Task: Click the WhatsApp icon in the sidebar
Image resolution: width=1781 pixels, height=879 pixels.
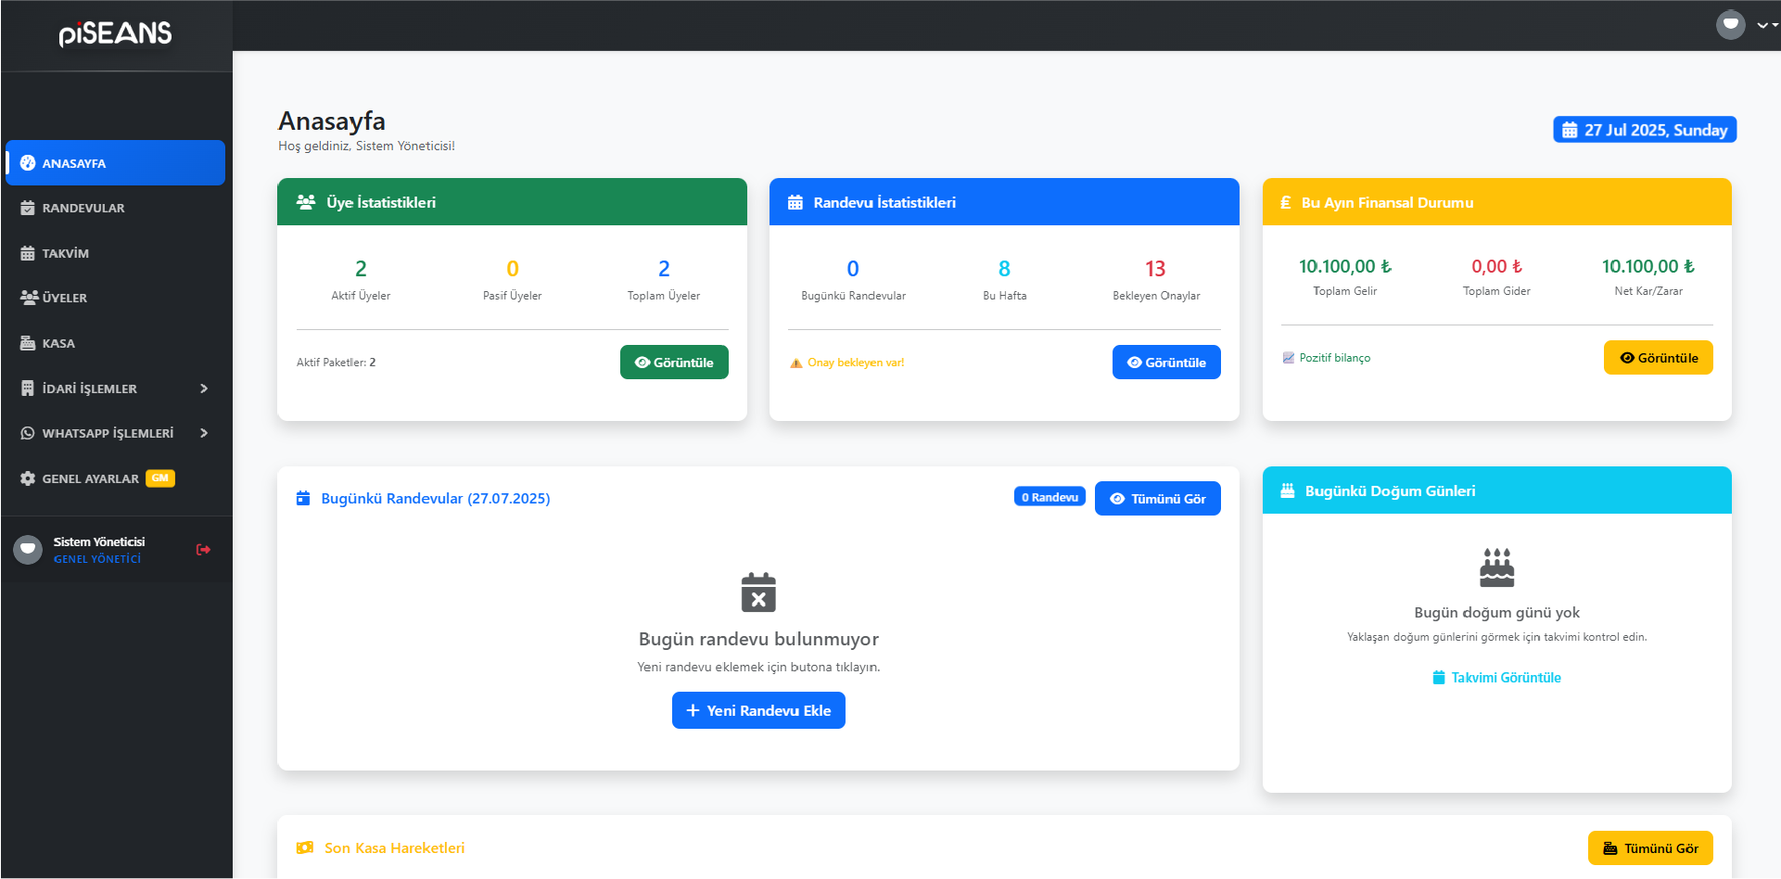Action: pyautogui.click(x=26, y=432)
